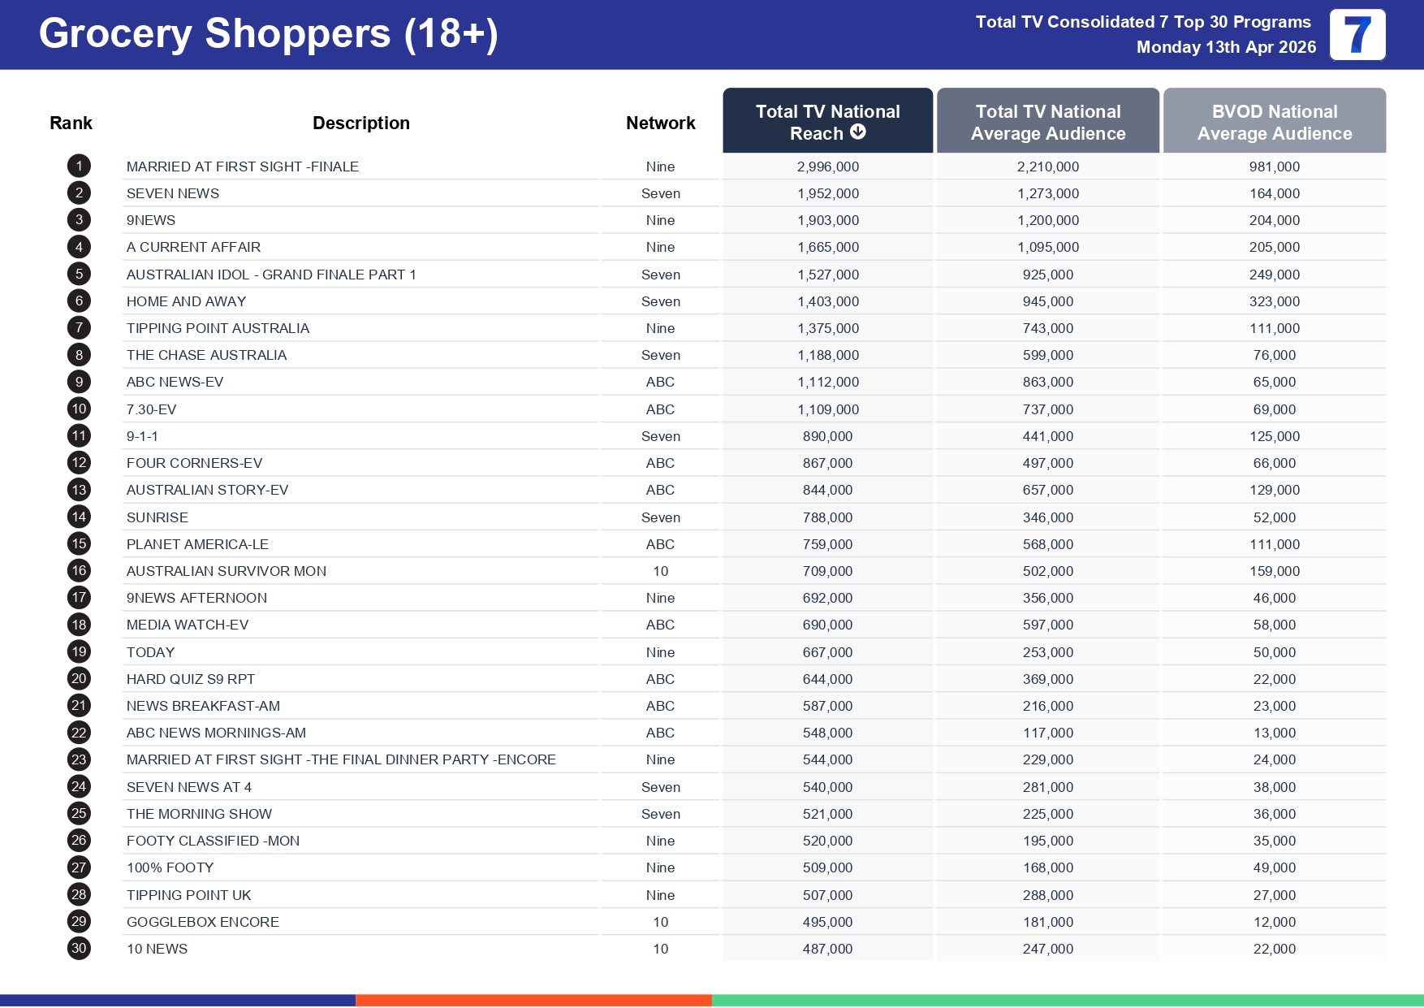This screenshot has height=1008, width=1424.
Task: Click the Rank column header
Action: point(71,123)
